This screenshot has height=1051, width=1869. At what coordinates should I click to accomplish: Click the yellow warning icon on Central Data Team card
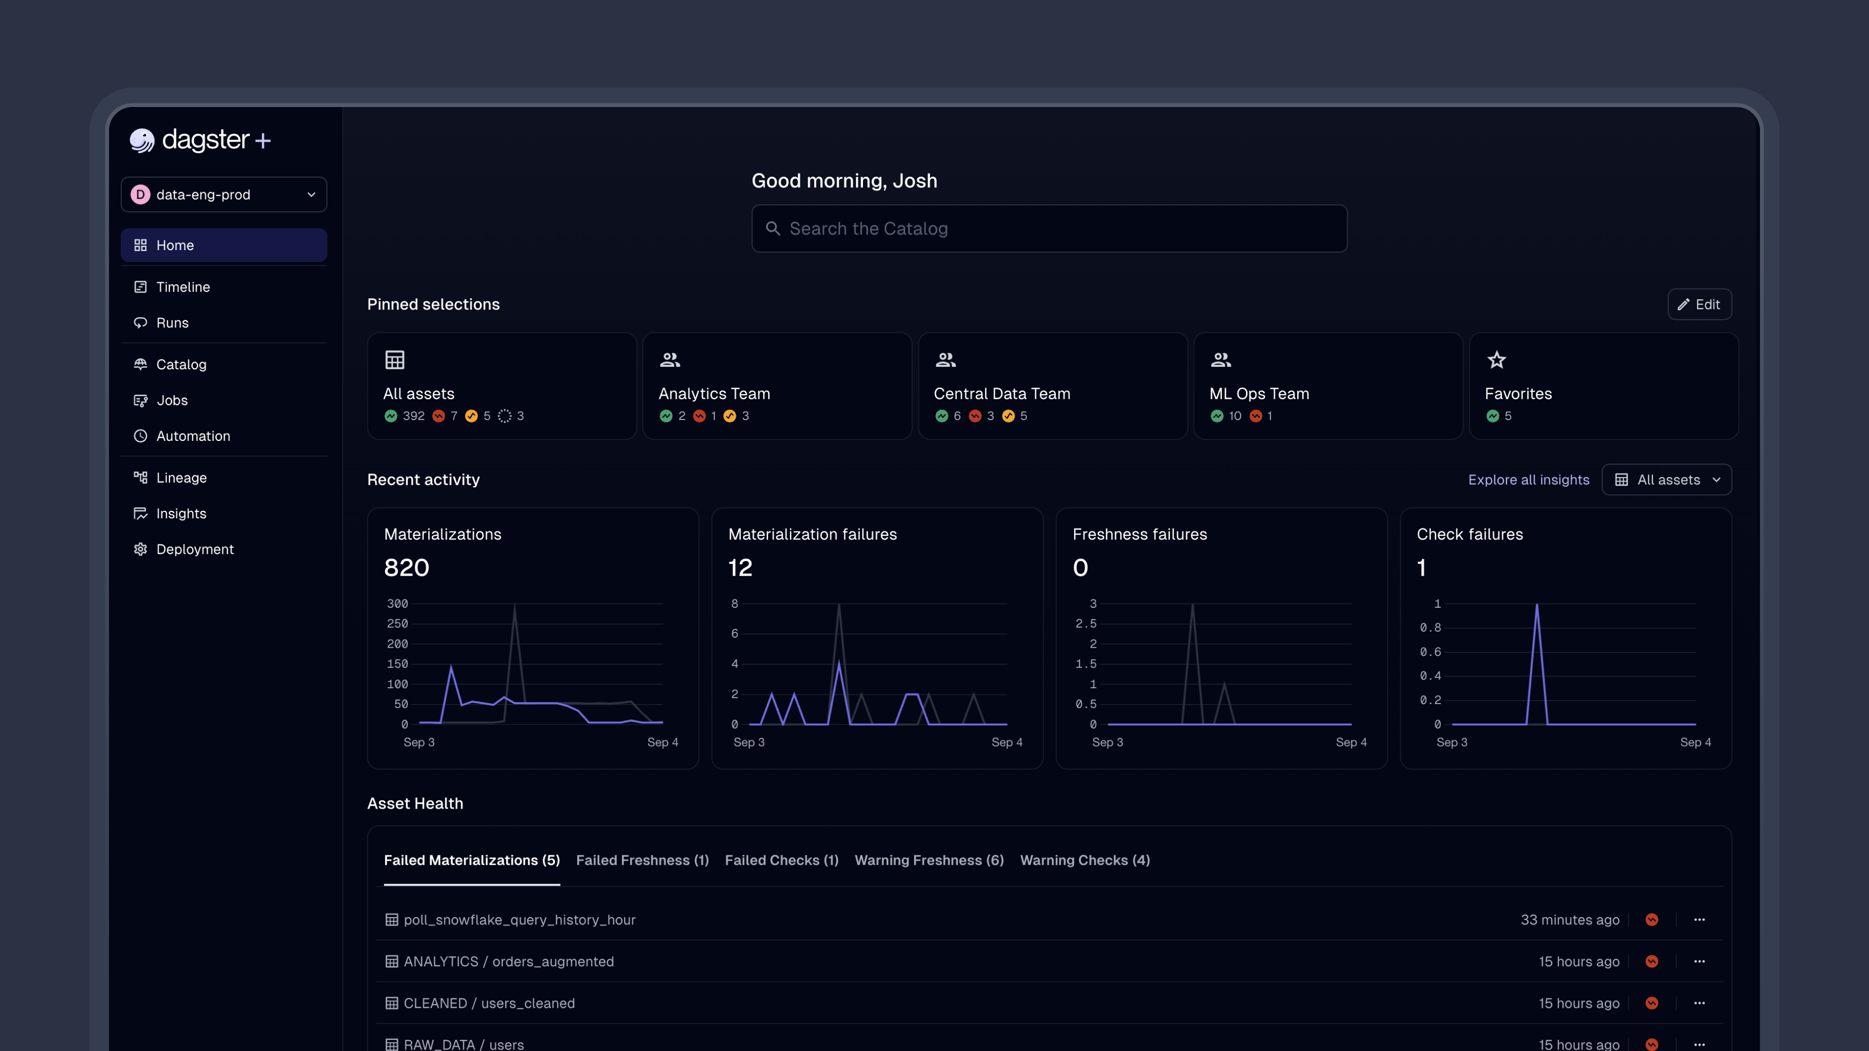(x=1008, y=416)
